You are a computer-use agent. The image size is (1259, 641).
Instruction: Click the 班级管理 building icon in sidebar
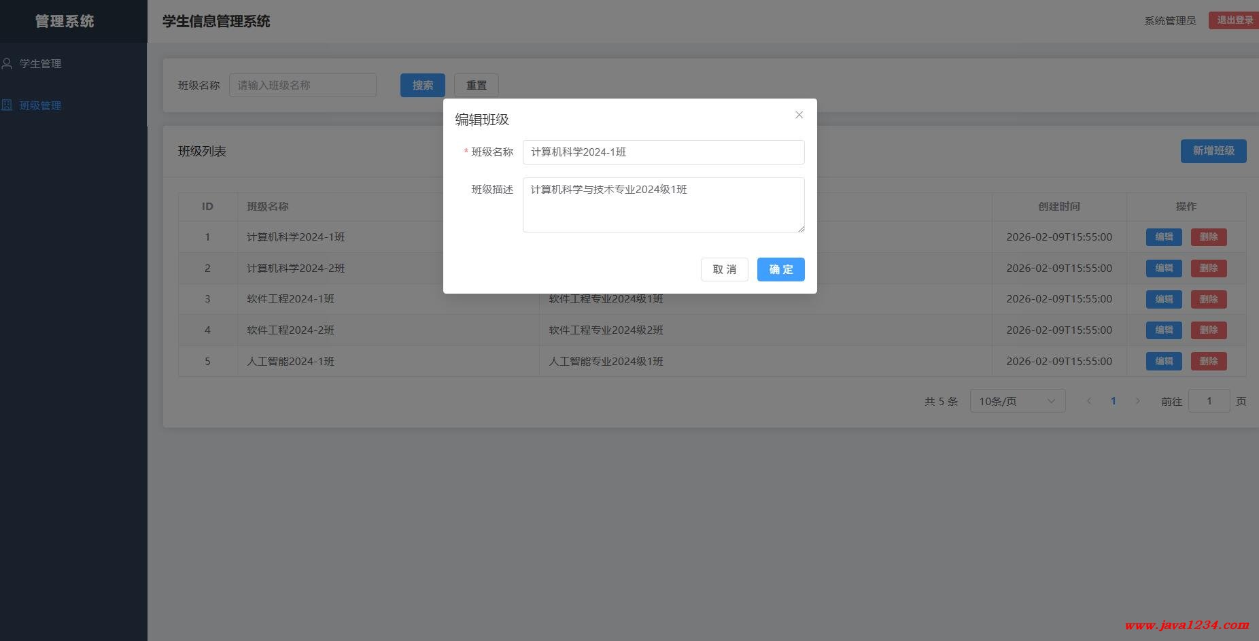click(7, 105)
